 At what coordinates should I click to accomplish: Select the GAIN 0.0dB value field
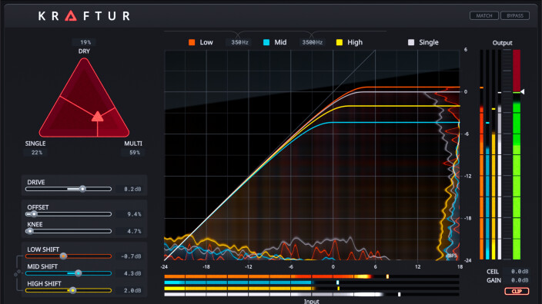(516, 280)
